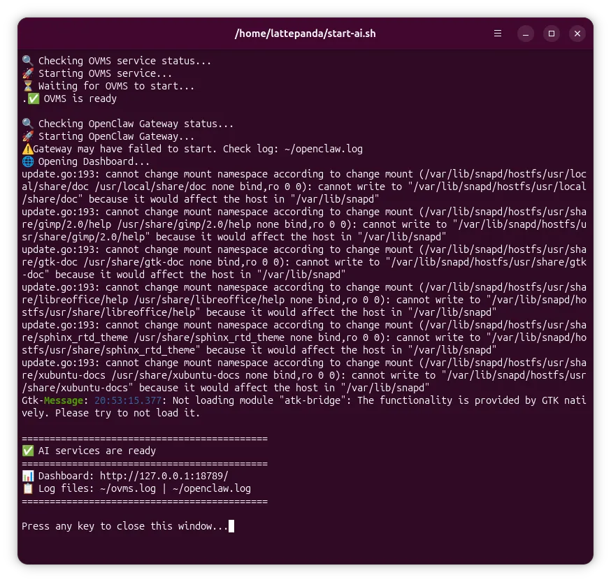This screenshot has height=582, width=611.
Task: Click the text 'Starting OpenClaw Gateway...'
Action: (116, 136)
